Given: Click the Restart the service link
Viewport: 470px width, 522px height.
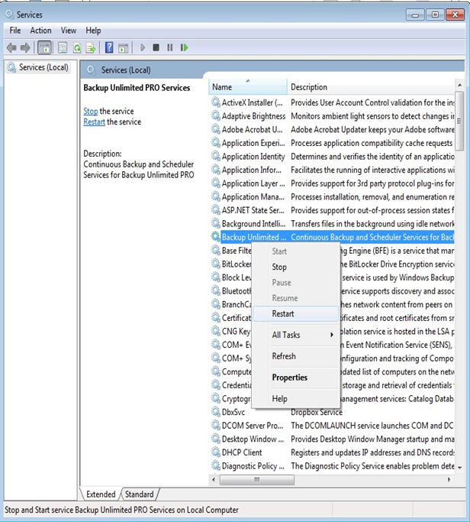Looking at the screenshot, I should (x=94, y=122).
